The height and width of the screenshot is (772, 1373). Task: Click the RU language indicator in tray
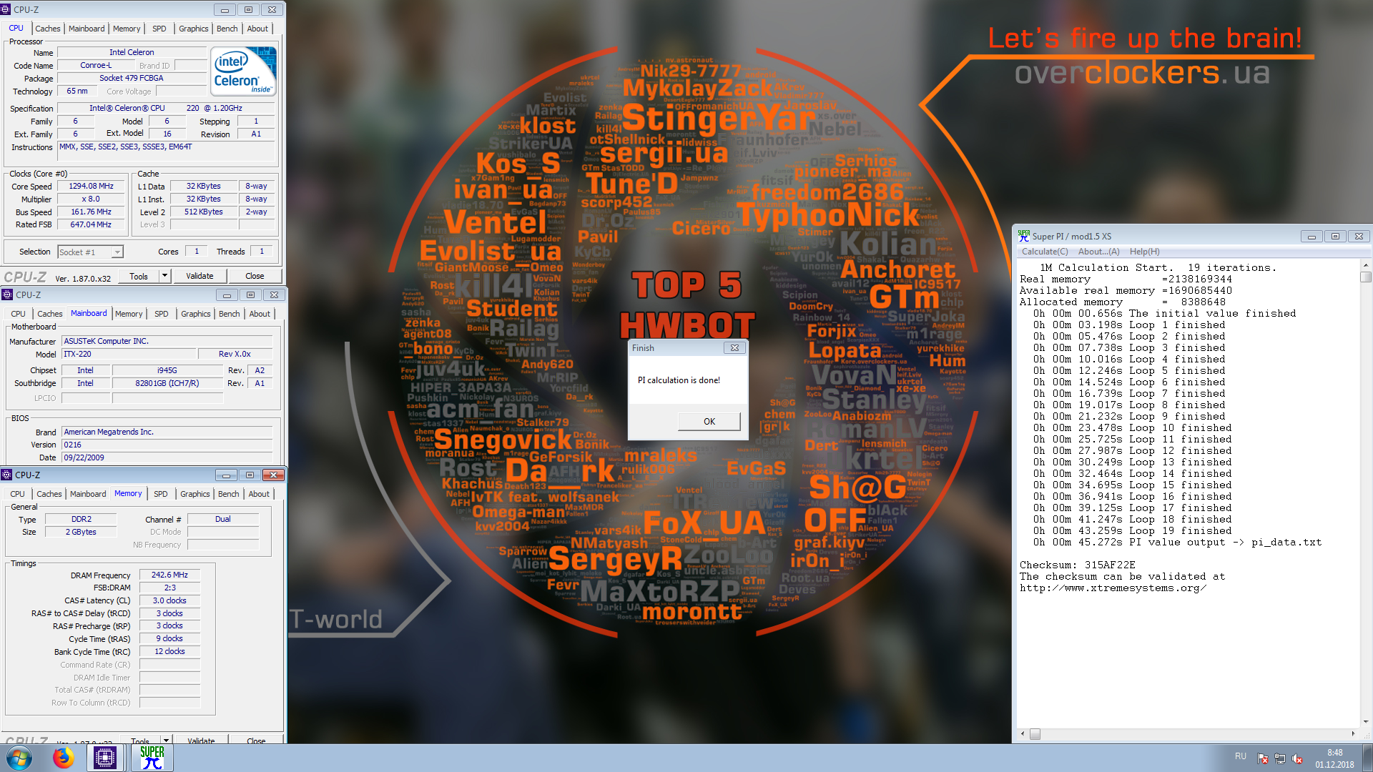tap(1240, 756)
